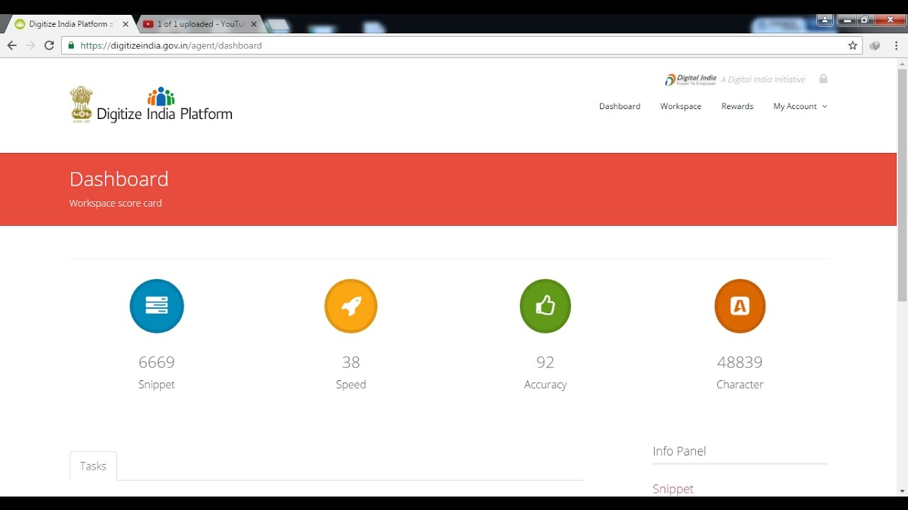Reload the page with the refresh icon
This screenshot has height=510, width=908.
click(x=49, y=45)
